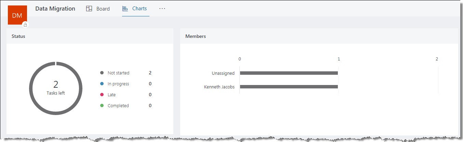Screen dimensions: 463x142
Task: Click the Kenneth Jacobs bar
Action: click(x=289, y=87)
